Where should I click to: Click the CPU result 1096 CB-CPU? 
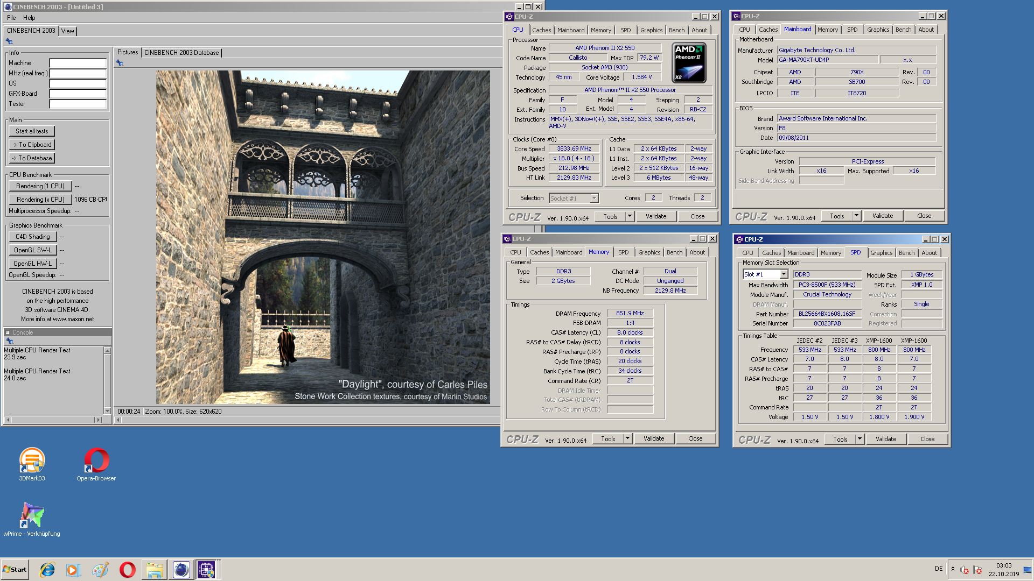pyautogui.click(x=90, y=200)
